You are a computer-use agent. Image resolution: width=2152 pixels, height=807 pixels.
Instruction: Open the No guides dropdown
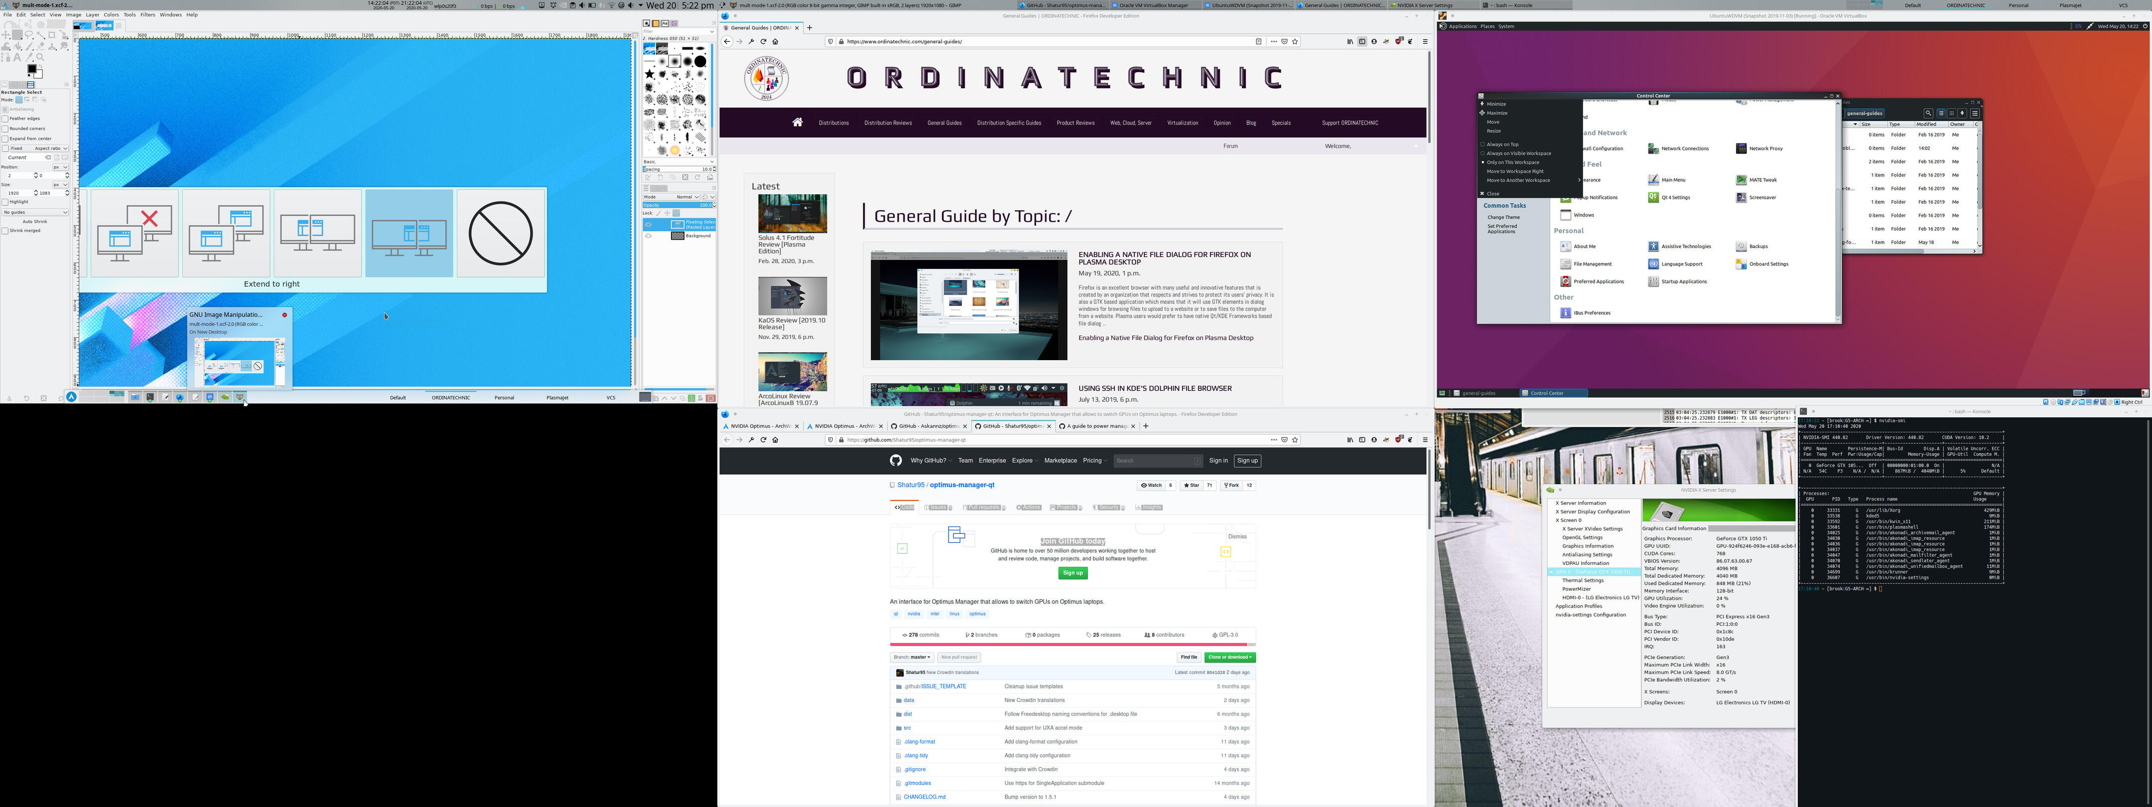35,213
